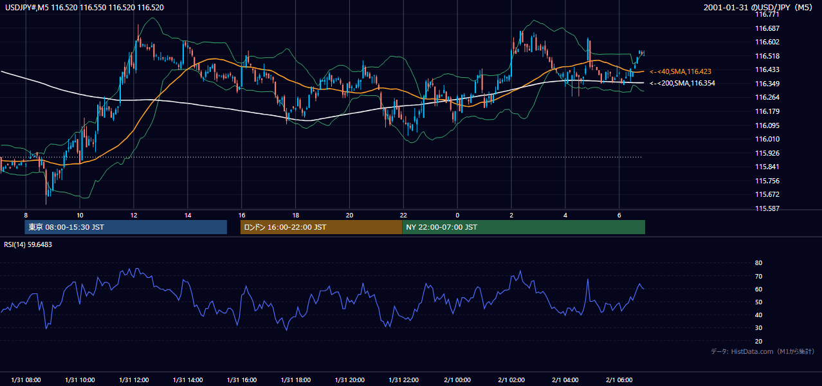Viewport: 822px width, 386px height.
Task: Click the 1/31 16:00 time axis label
Action: [242, 380]
